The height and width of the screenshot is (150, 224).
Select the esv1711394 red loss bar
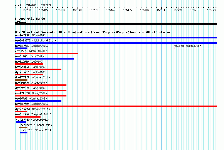pos(41,96)
